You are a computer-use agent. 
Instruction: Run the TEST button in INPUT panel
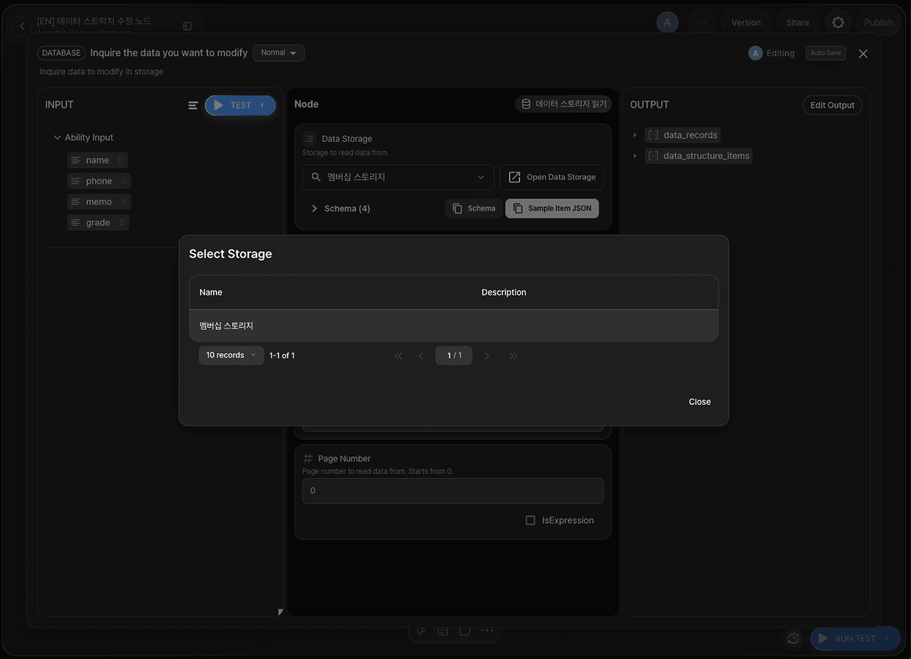coord(240,105)
